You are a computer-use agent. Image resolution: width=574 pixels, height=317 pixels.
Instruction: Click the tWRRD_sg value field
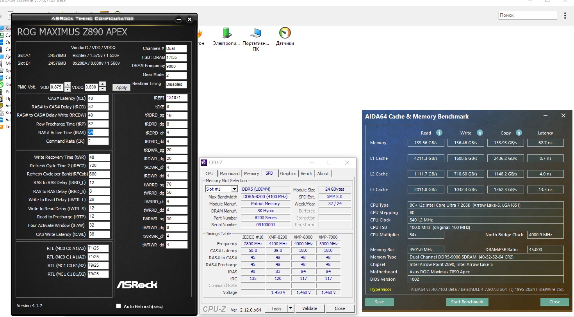click(x=177, y=184)
